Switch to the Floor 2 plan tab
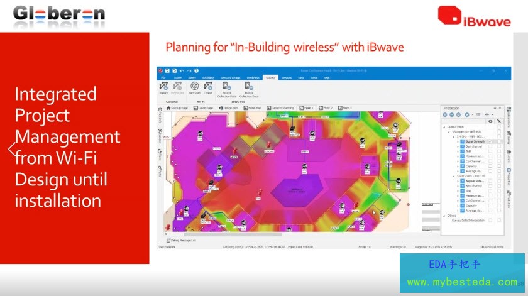 point(325,108)
